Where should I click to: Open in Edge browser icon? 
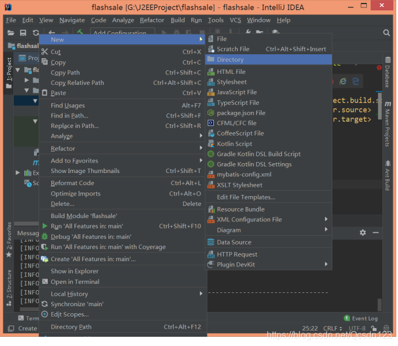pyautogui.click(x=355, y=81)
